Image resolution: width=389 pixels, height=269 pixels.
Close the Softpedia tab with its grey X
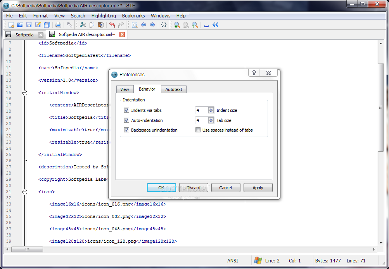41,35
